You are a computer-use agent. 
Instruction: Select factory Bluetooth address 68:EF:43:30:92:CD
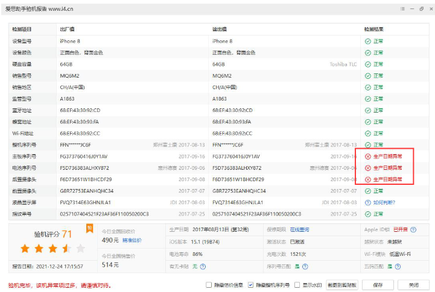tap(80, 110)
